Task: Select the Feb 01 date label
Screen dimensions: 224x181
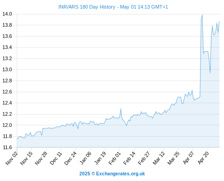Action: pos(115,158)
